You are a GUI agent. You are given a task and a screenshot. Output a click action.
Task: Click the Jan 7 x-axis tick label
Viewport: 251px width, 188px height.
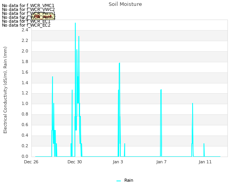tap(161, 162)
